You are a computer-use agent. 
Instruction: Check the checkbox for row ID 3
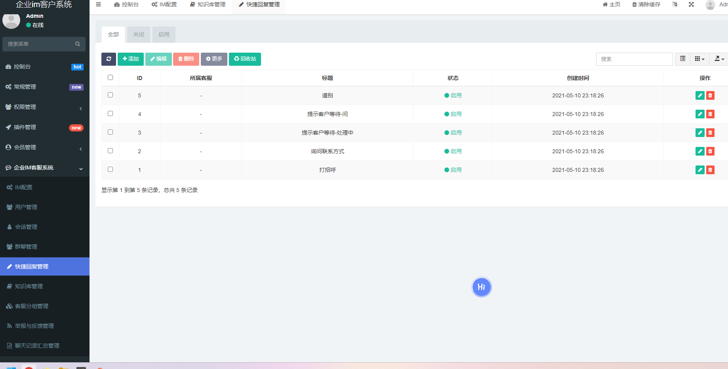coord(110,132)
